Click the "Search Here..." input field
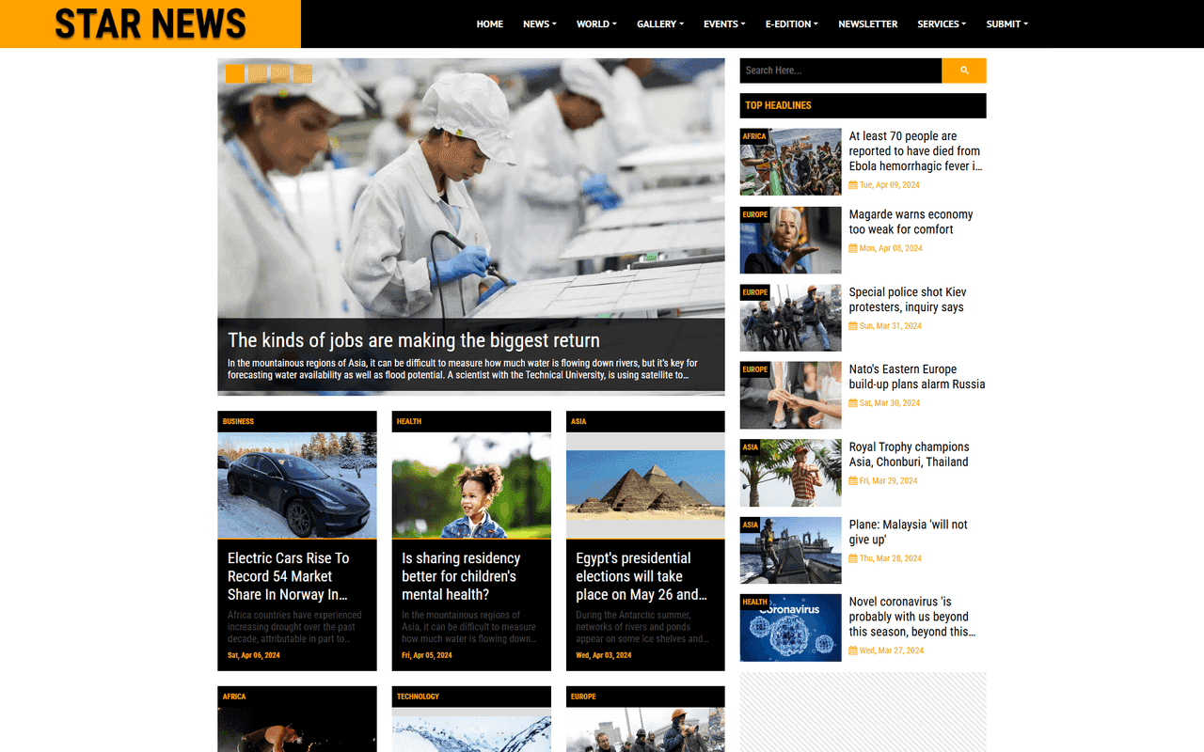 click(x=840, y=70)
